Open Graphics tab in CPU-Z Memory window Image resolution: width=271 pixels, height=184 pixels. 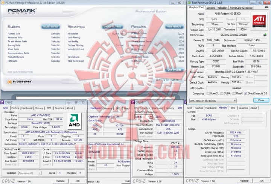pyautogui.click(x=244, y=108)
